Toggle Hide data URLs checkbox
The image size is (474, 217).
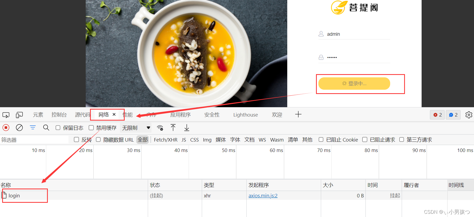tap(98, 140)
